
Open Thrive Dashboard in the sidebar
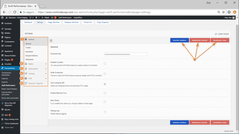click(x=11, y=123)
